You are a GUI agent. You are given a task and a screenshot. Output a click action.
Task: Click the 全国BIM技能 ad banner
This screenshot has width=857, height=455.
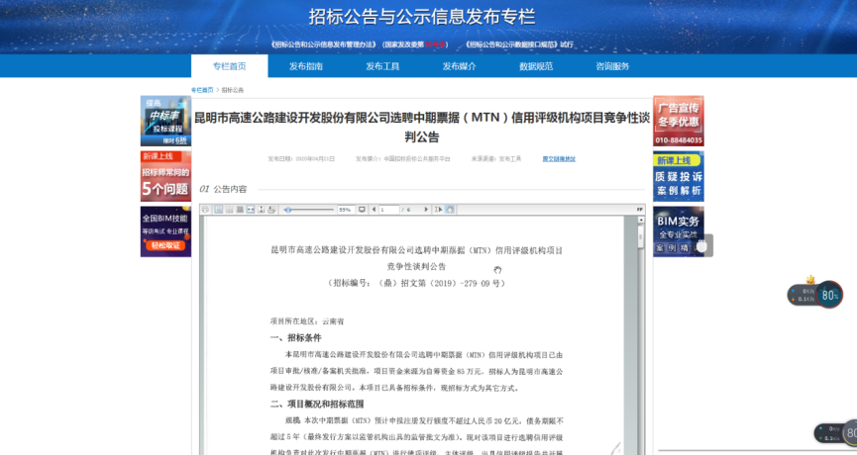click(165, 231)
